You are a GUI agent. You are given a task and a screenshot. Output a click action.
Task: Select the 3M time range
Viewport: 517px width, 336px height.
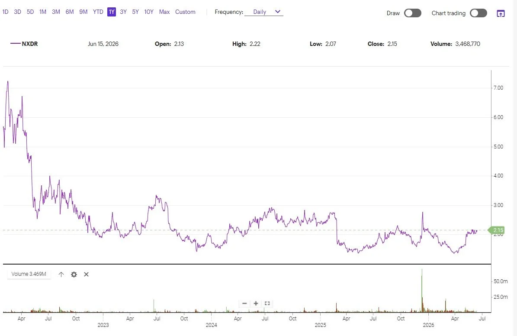coord(56,12)
